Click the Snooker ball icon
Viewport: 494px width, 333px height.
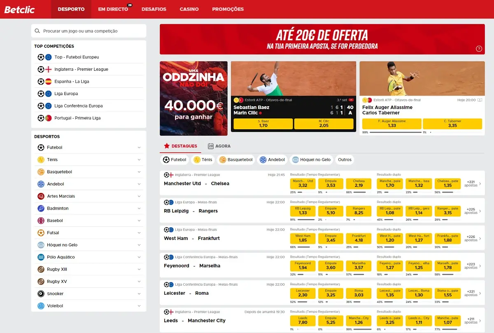[41, 294]
